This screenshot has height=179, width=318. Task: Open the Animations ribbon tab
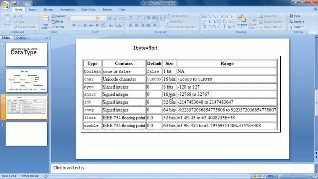click(67, 9)
